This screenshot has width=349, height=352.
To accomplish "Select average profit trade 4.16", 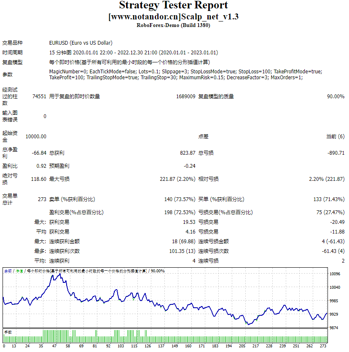I will [191, 232].
